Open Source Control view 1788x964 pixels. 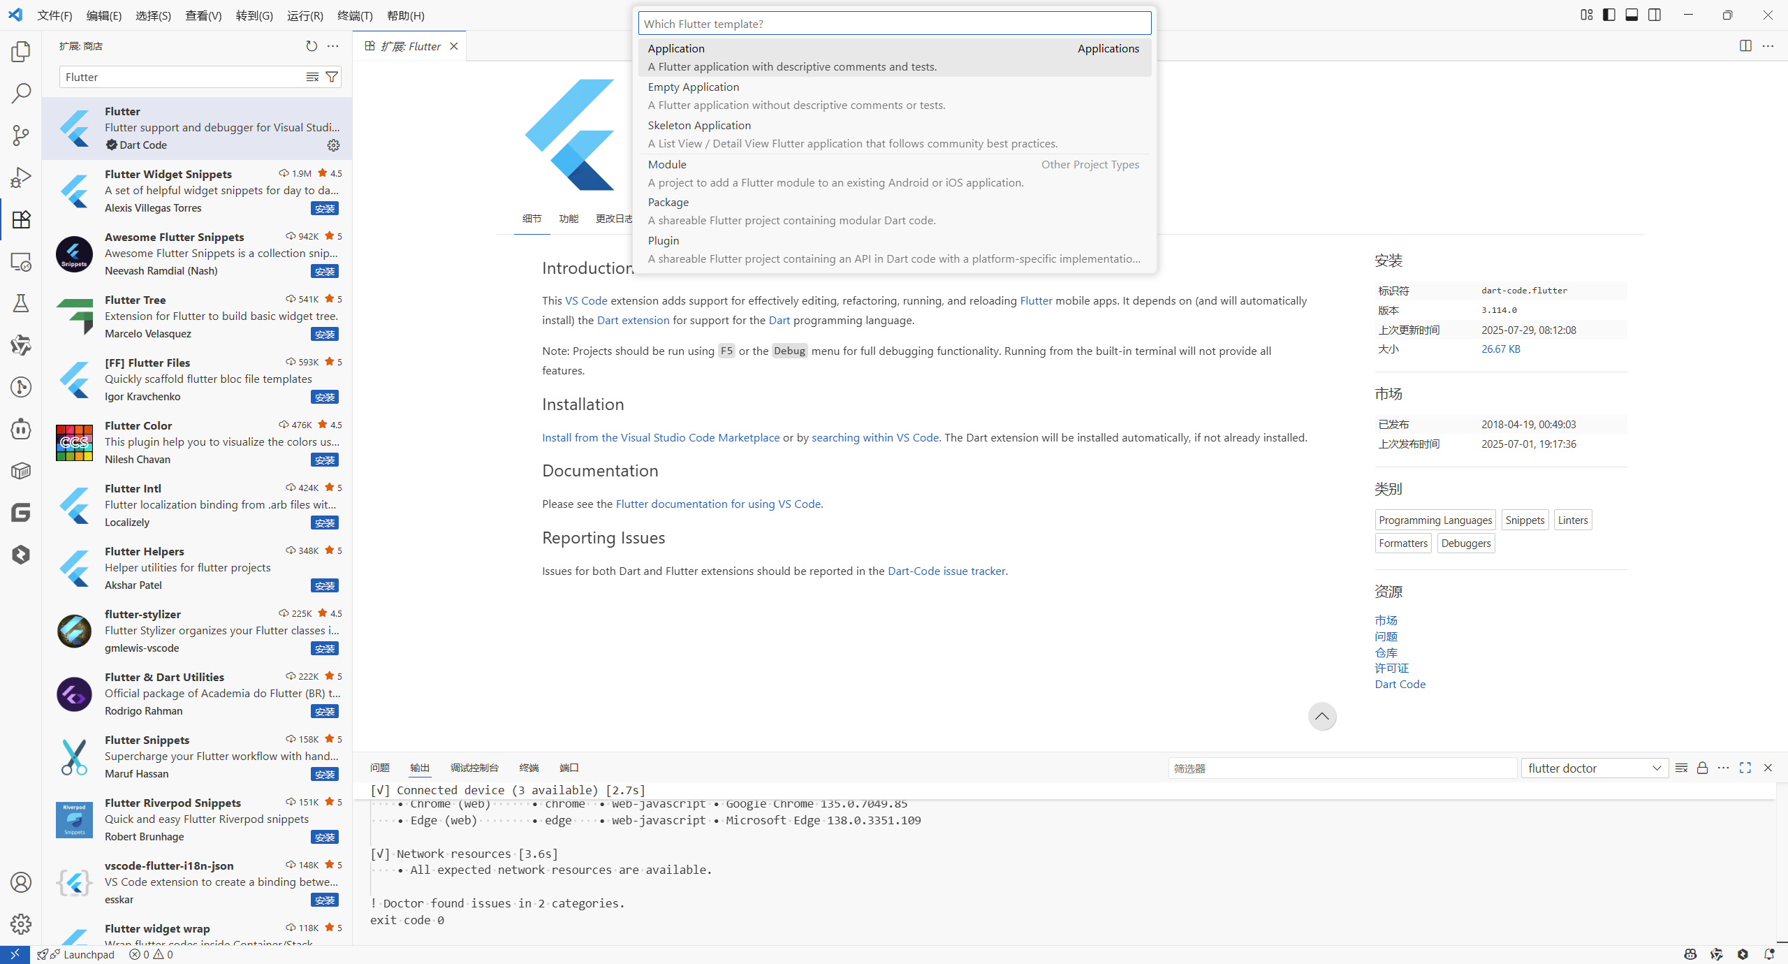(21, 136)
